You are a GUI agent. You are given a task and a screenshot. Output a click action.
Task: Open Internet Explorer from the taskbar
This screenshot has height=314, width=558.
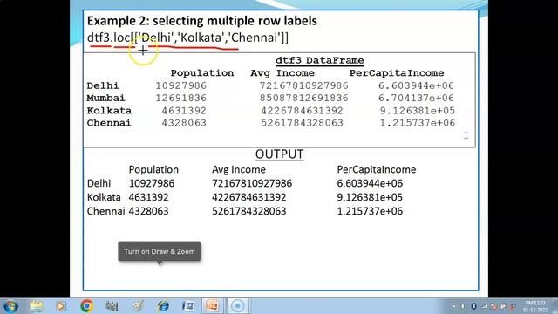point(163,306)
